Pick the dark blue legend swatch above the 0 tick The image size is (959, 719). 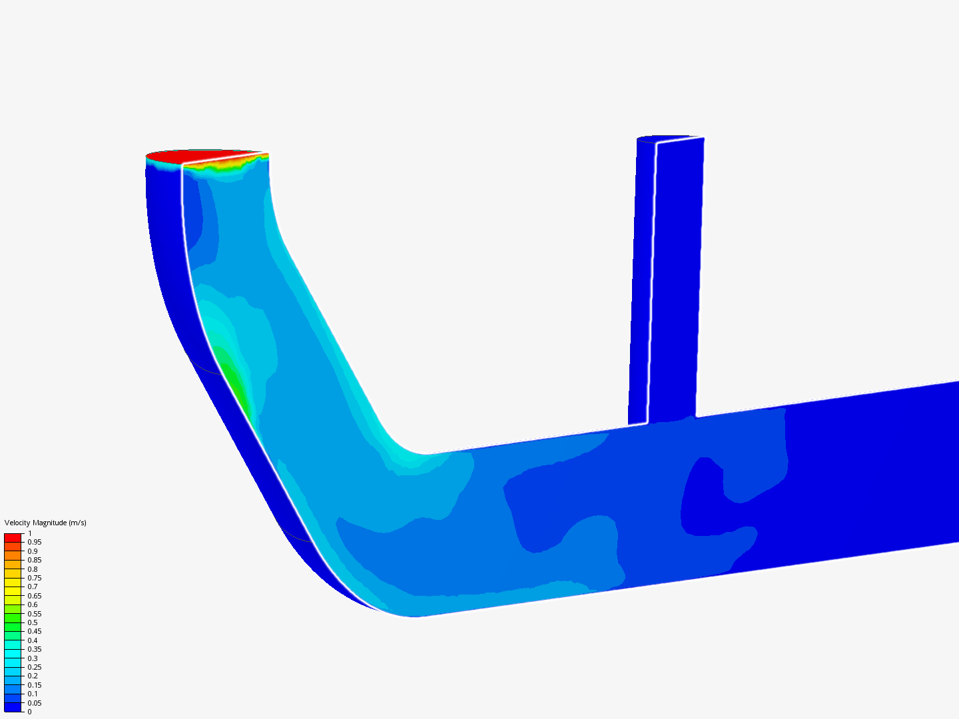point(13,707)
